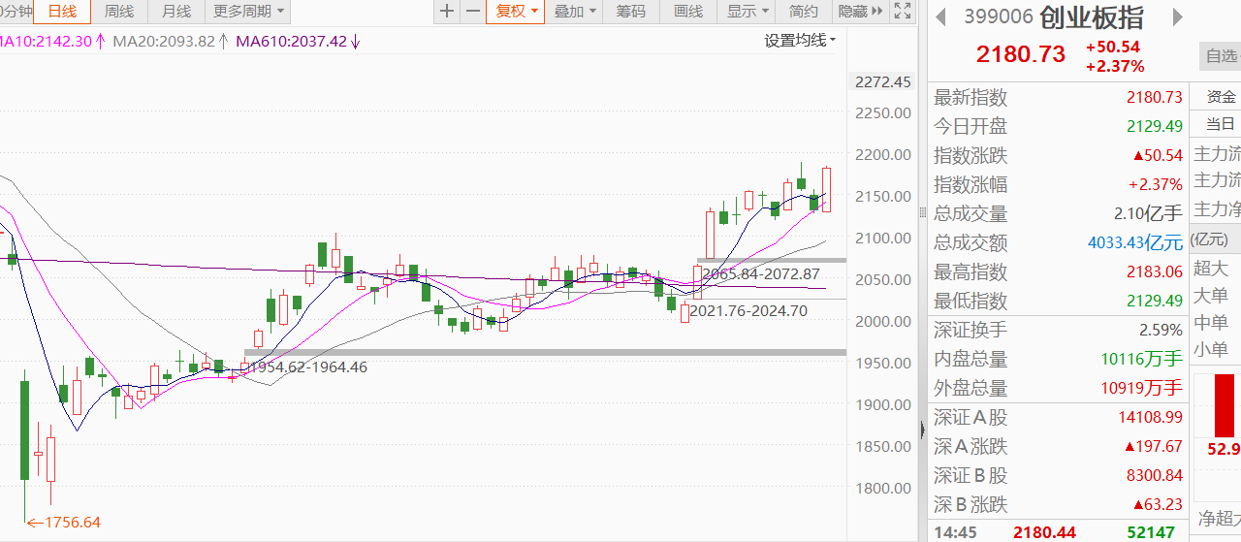Enter fullscreen chart with expand arrows icon

(902, 12)
